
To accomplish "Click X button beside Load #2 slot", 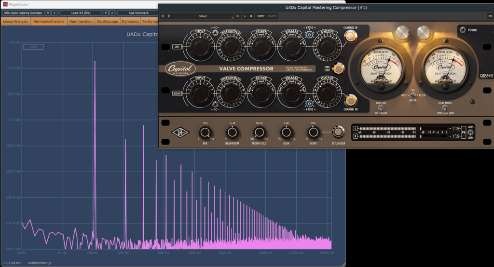I will (x=112, y=13).
